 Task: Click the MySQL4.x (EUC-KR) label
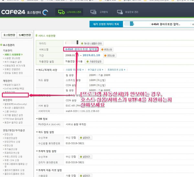tap(49, 124)
